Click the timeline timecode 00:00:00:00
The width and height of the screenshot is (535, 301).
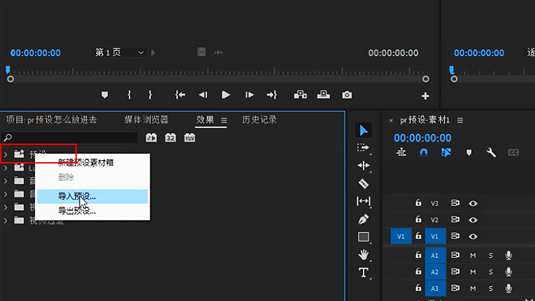423,138
